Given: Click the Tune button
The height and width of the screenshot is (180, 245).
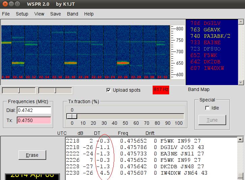Looking at the screenshot, I should click(x=212, y=120).
